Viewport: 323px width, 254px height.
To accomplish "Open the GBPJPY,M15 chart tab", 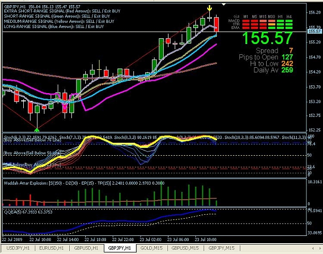I will [221, 248].
